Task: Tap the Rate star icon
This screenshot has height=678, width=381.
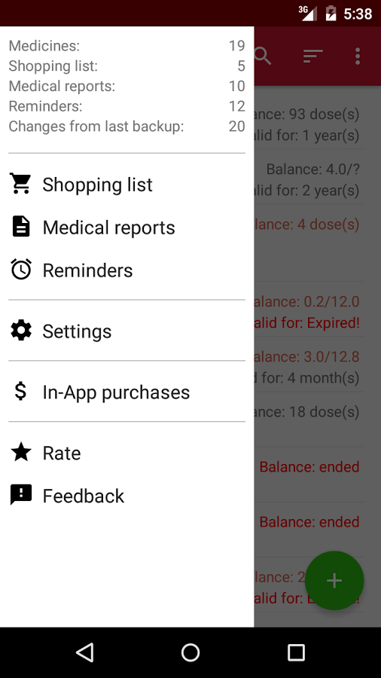Action: tap(21, 452)
